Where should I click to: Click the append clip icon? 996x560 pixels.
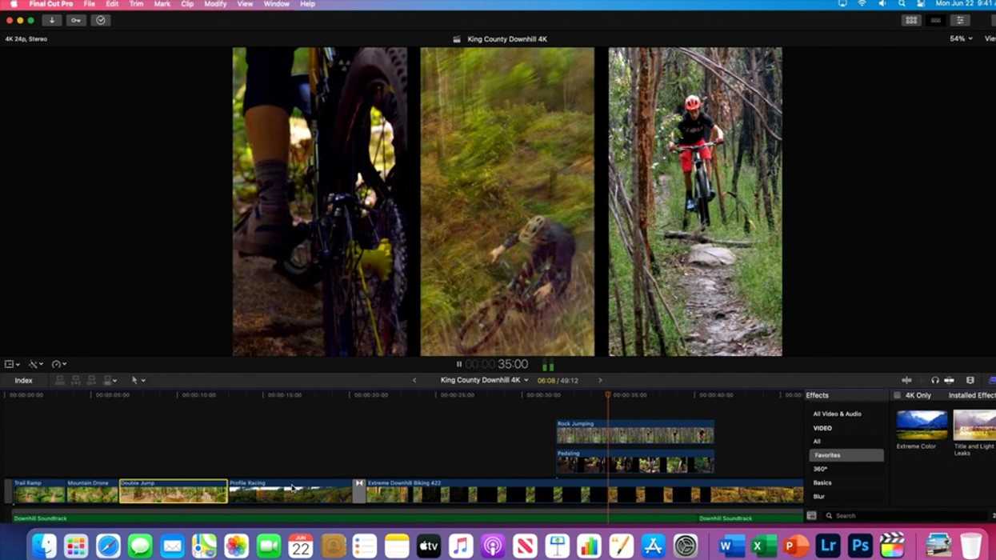(x=91, y=381)
